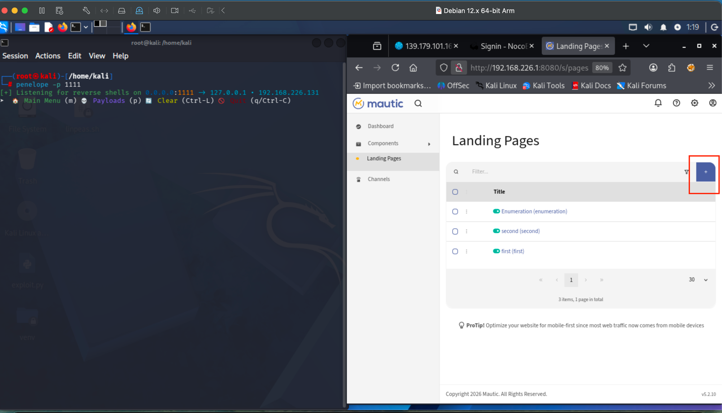Click the insecure connection lock icon

pos(459,67)
